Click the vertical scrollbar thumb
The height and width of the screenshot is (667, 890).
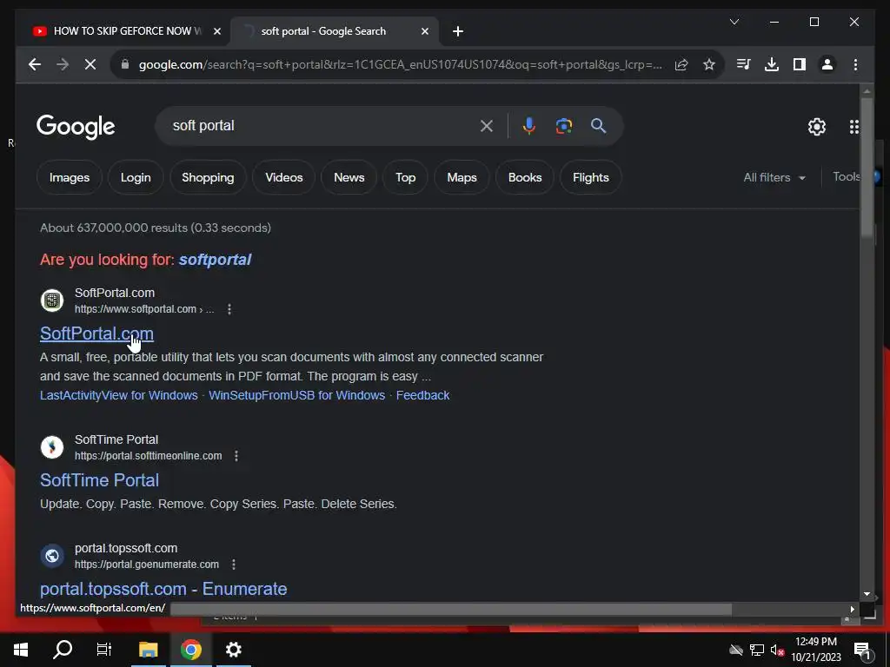[x=867, y=168]
